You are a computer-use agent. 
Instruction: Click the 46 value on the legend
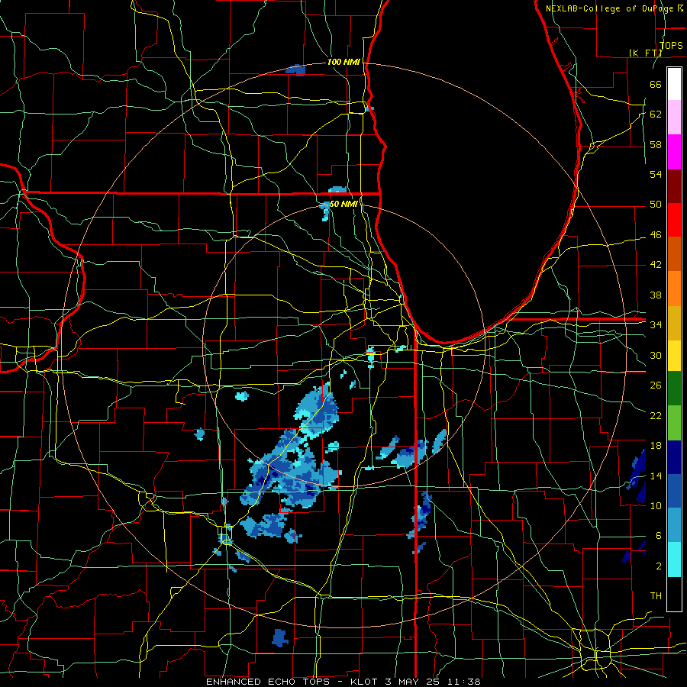pos(656,235)
